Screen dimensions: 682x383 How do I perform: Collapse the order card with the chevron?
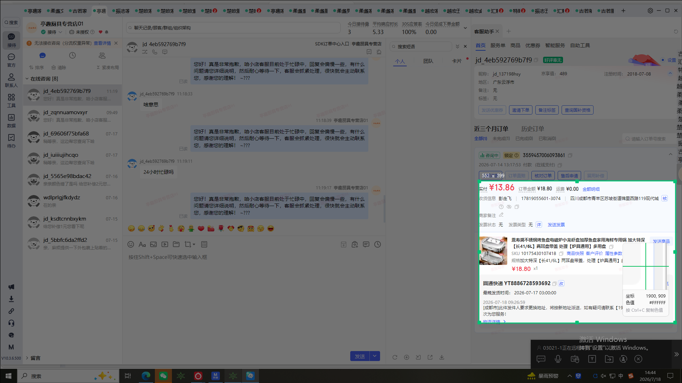coord(671,154)
